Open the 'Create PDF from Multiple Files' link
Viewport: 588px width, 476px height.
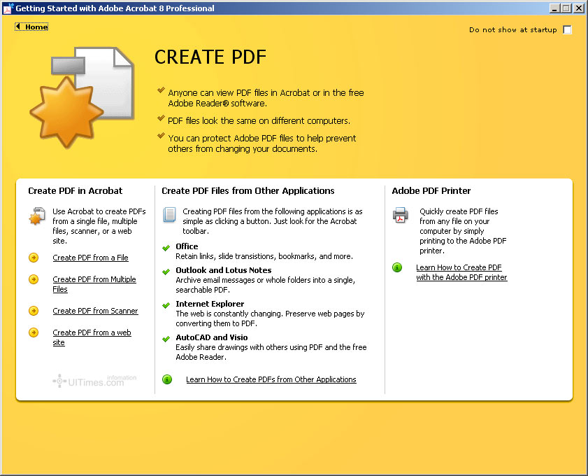(x=94, y=284)
